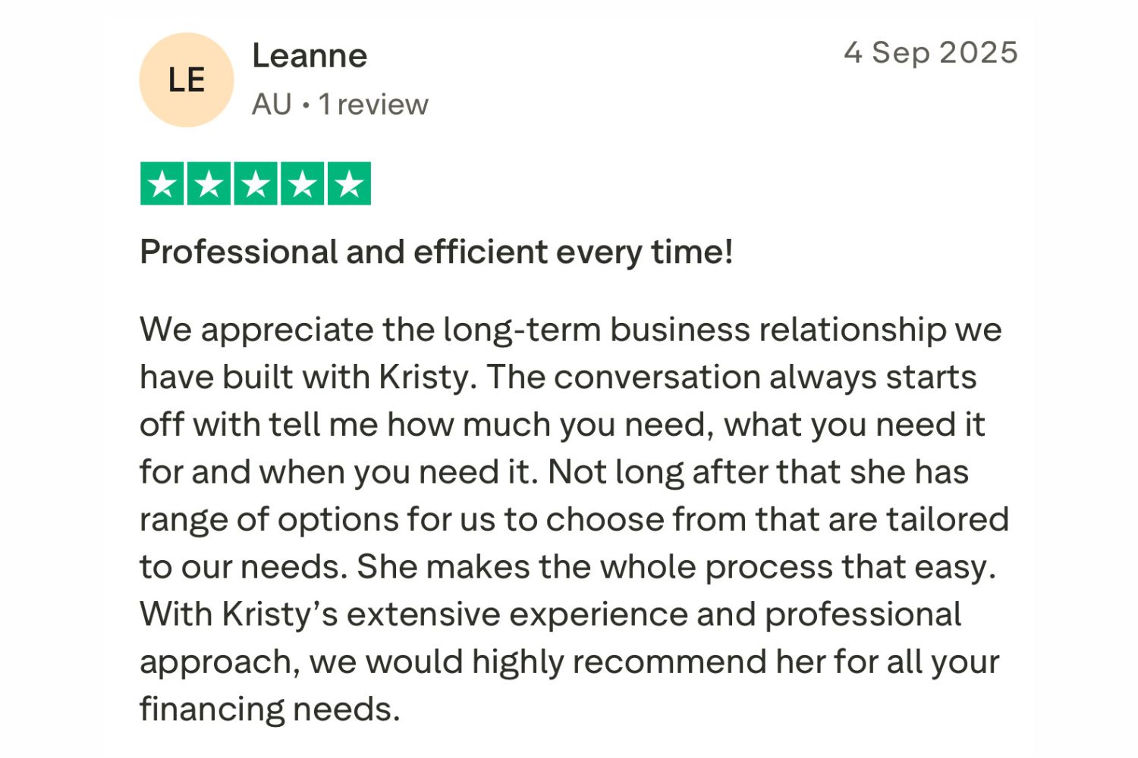Screen dimensions: 1138x758
Task: Click the closing words "financing needs."
Action: coord(269,709)
